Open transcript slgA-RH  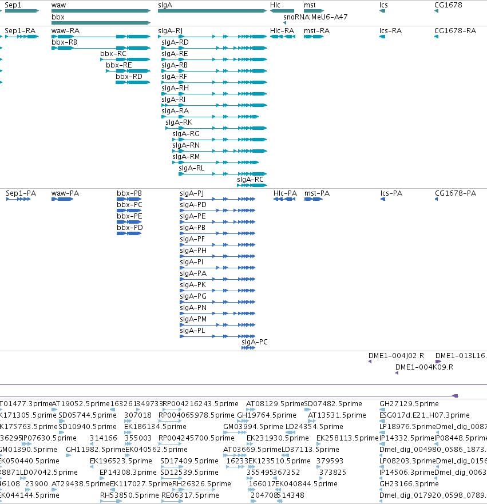coord(214,94)
